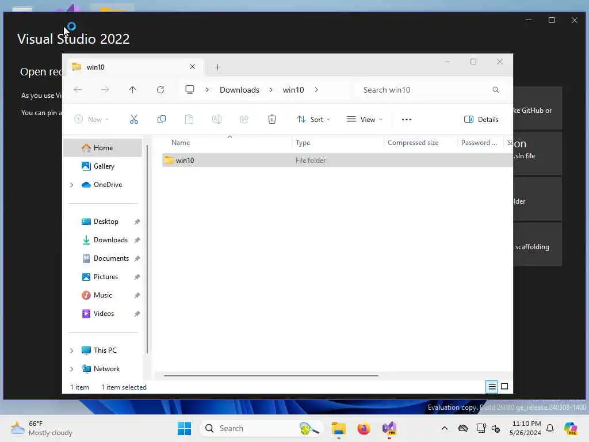This screenshot has height=442, width=589.
Task: Unpin Desktop using its pin icon
Action: click(x=137, y=222)
